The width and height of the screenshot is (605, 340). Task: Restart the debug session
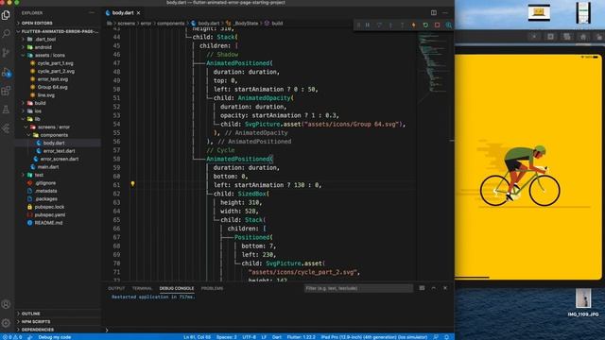425,25
